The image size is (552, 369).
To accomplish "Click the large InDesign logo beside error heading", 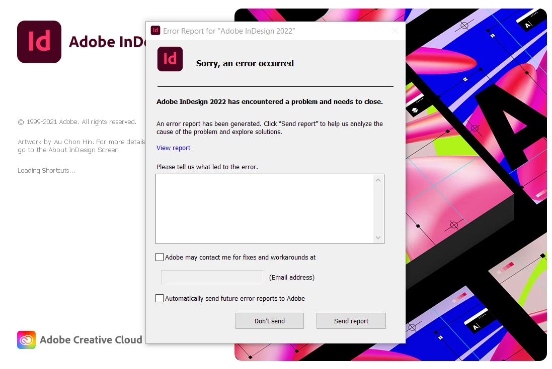I will pyautogui.click(x=170, y=59).
